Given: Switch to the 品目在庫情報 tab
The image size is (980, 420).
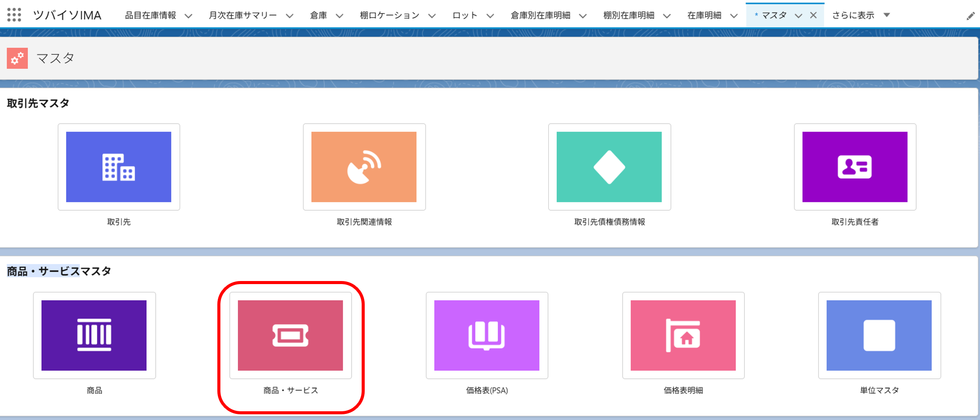Looking at the screenshot, I should coord(150,15).
